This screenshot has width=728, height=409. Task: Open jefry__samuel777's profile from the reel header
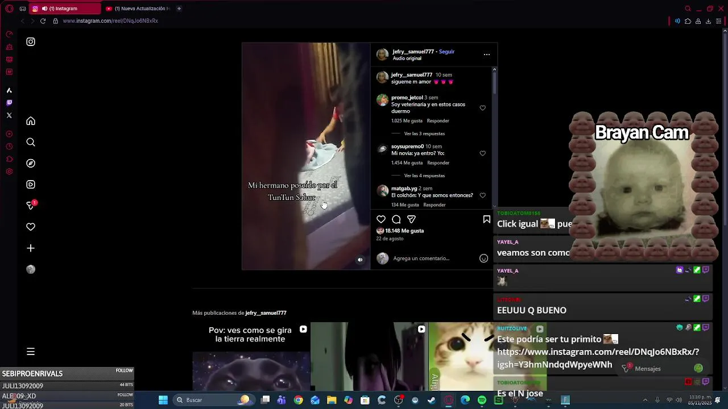[413, 52]
